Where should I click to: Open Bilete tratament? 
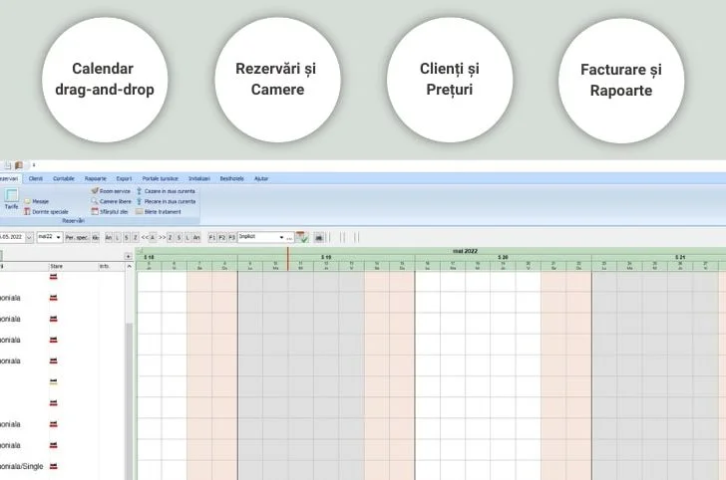tap(160, 211)
